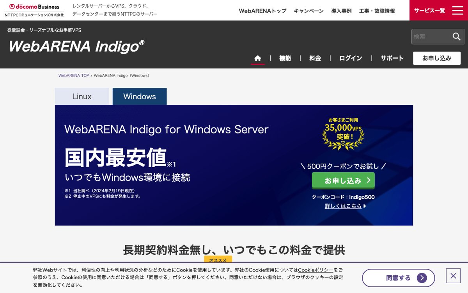Click WebARENA Indigo（Windows）breadcrumb text
This screenshot has height=293, width=468.
pyautogui.click(x=122, y=75)
